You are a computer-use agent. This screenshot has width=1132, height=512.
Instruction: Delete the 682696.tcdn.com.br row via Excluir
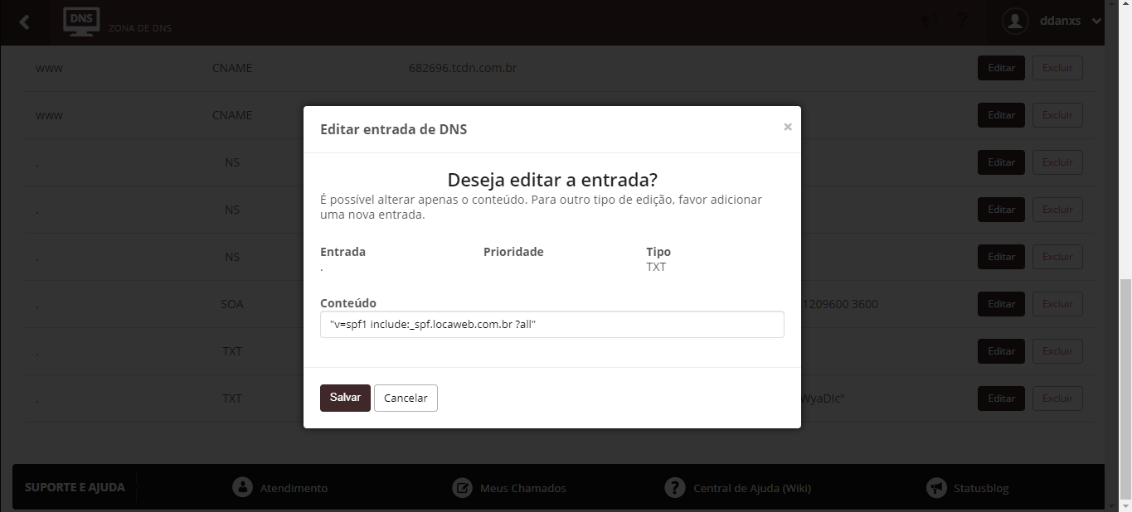coord(1057,68)
